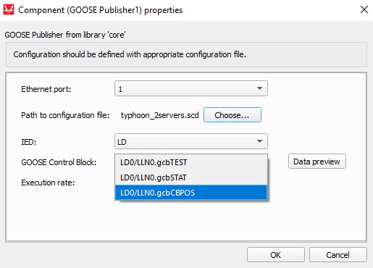Click the configuration file info message text

point(130,54)
